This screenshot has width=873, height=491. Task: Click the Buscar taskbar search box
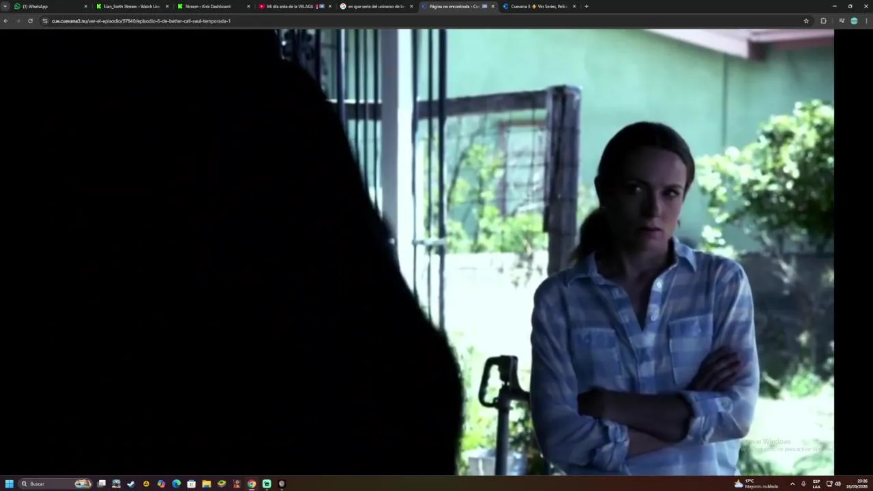[x=56, y=483]
